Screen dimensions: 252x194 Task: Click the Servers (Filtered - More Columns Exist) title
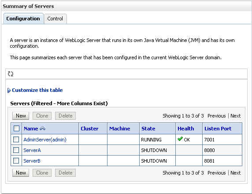click(x=59, y=103)
